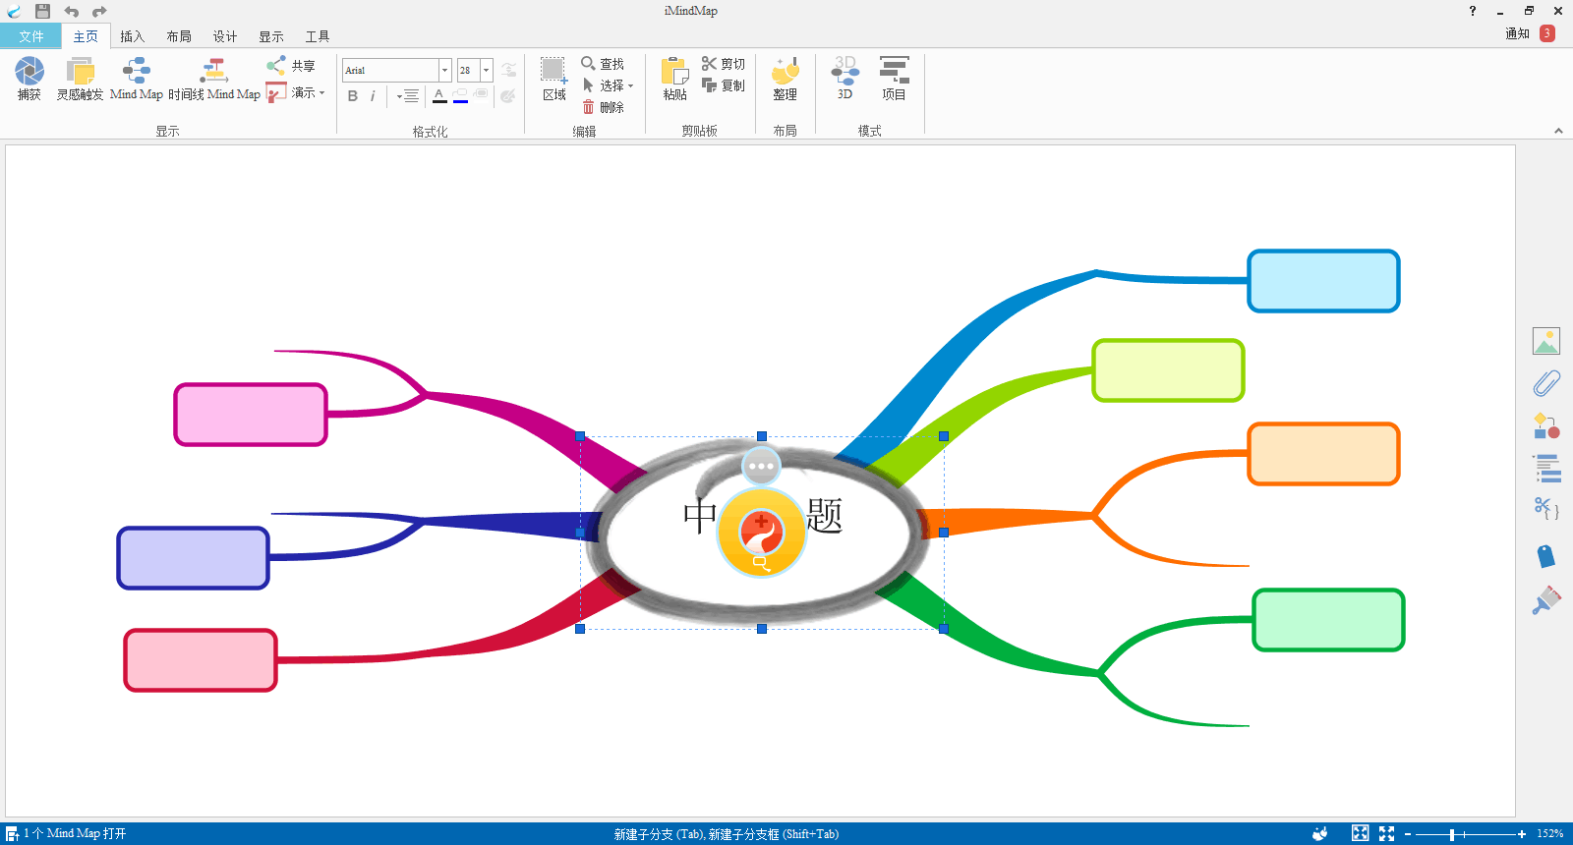The image size is (1573, 845).
Task: Toggle italic formatting
Action: [373, 96]
